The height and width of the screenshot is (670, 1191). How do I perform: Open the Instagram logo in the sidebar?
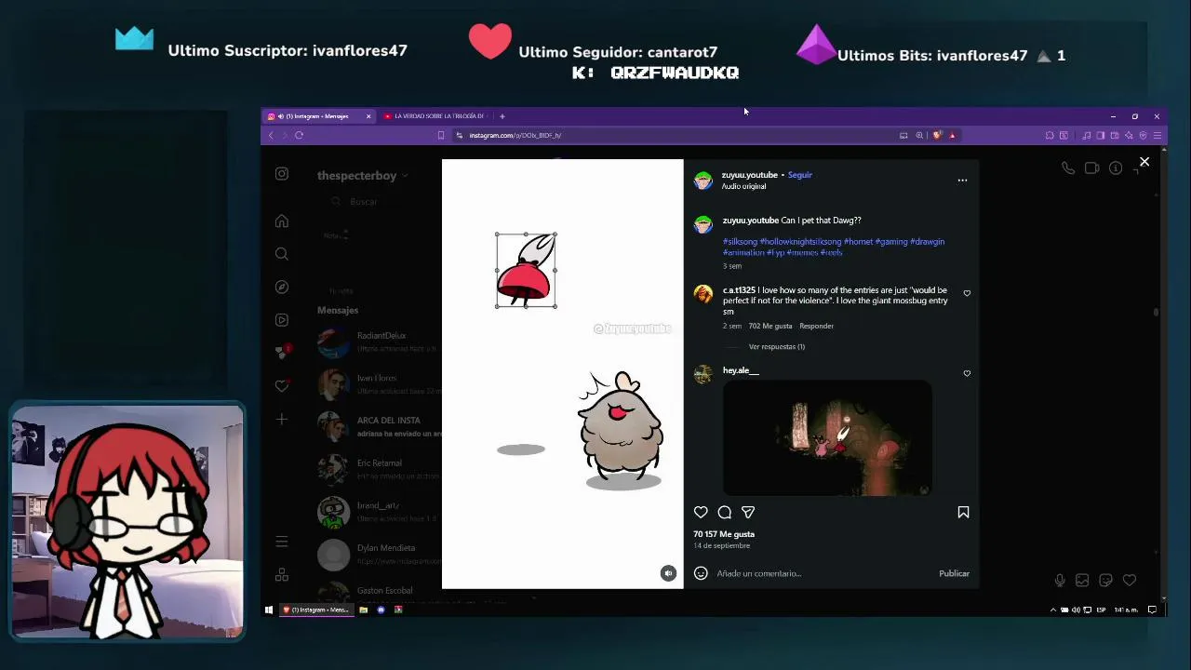pyautogui.click(x=282, y=174)
